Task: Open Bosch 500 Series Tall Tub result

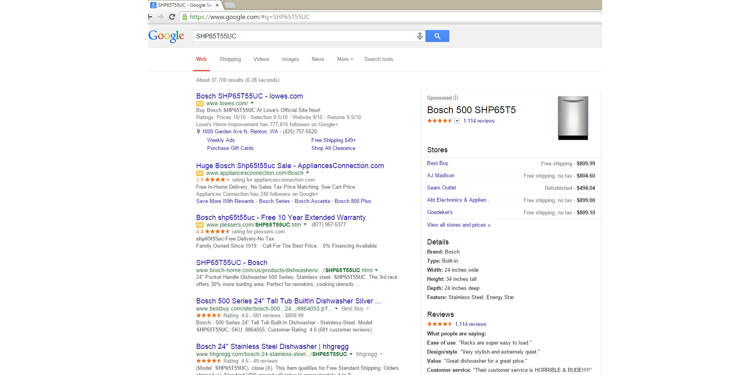Action: 288,301
